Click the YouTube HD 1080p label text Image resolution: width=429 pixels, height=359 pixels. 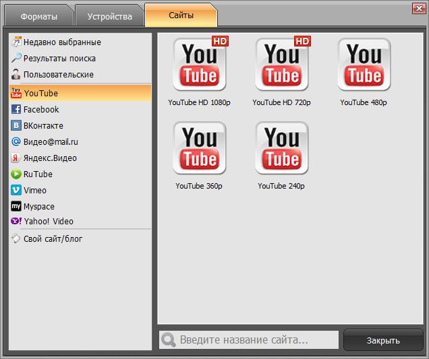(x=199, y=102)
